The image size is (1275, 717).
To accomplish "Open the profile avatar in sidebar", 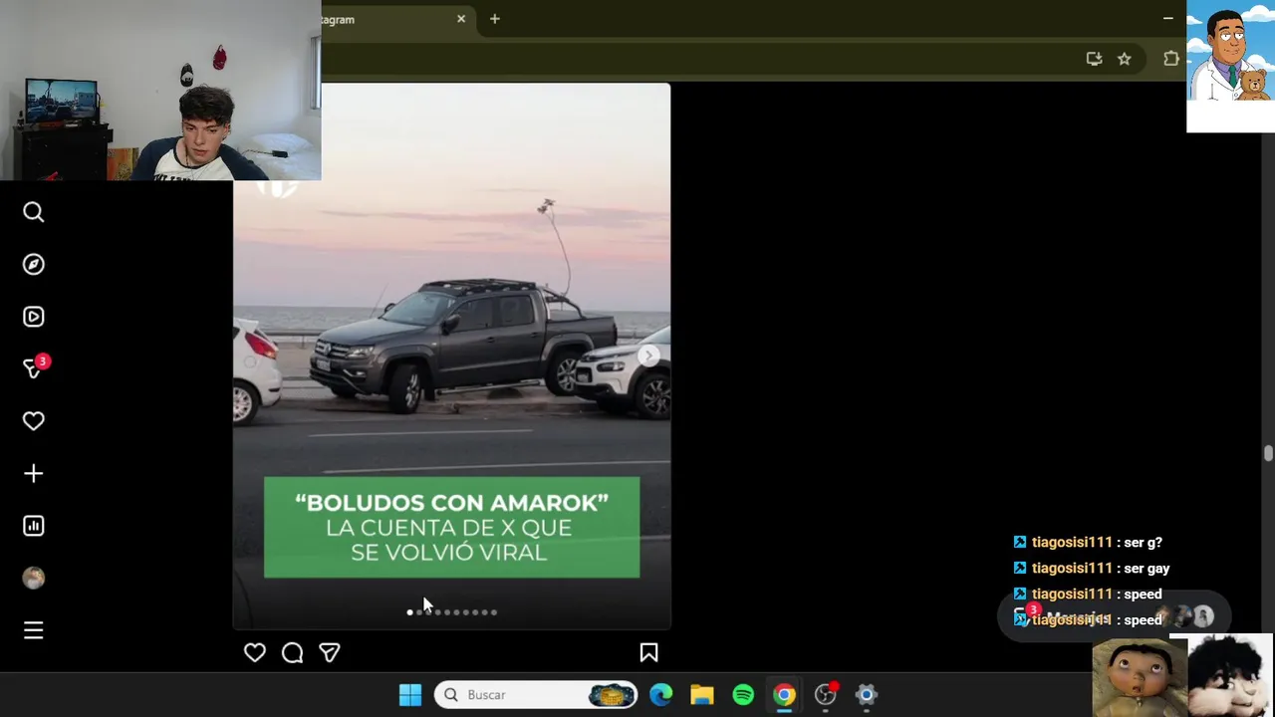I will point(34,578).
